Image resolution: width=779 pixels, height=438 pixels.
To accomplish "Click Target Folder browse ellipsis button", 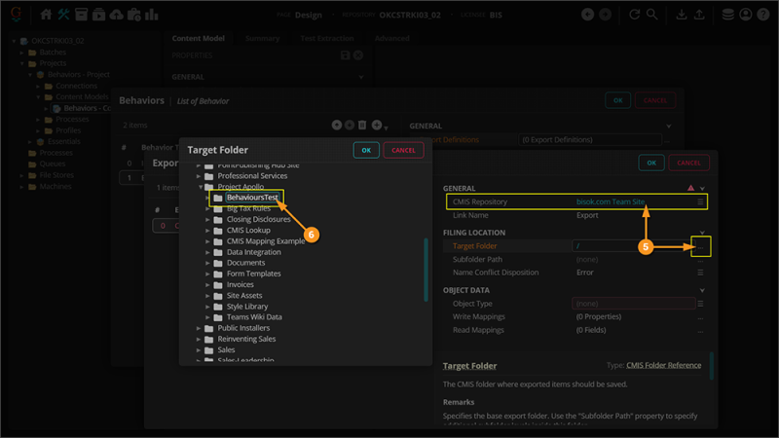I will [700, 245].
